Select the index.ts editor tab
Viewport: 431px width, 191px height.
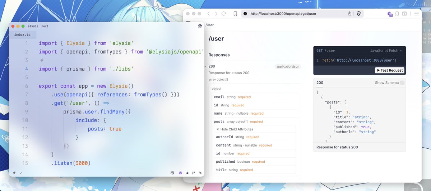pos(23,35)
